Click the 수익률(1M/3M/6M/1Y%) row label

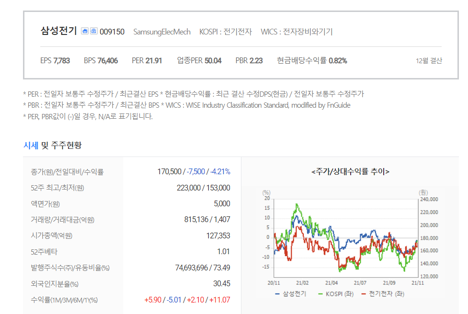tap(64, 300)
